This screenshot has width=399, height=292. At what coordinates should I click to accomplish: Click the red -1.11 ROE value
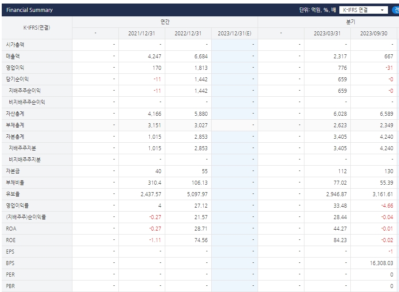(x=155, y=240)
